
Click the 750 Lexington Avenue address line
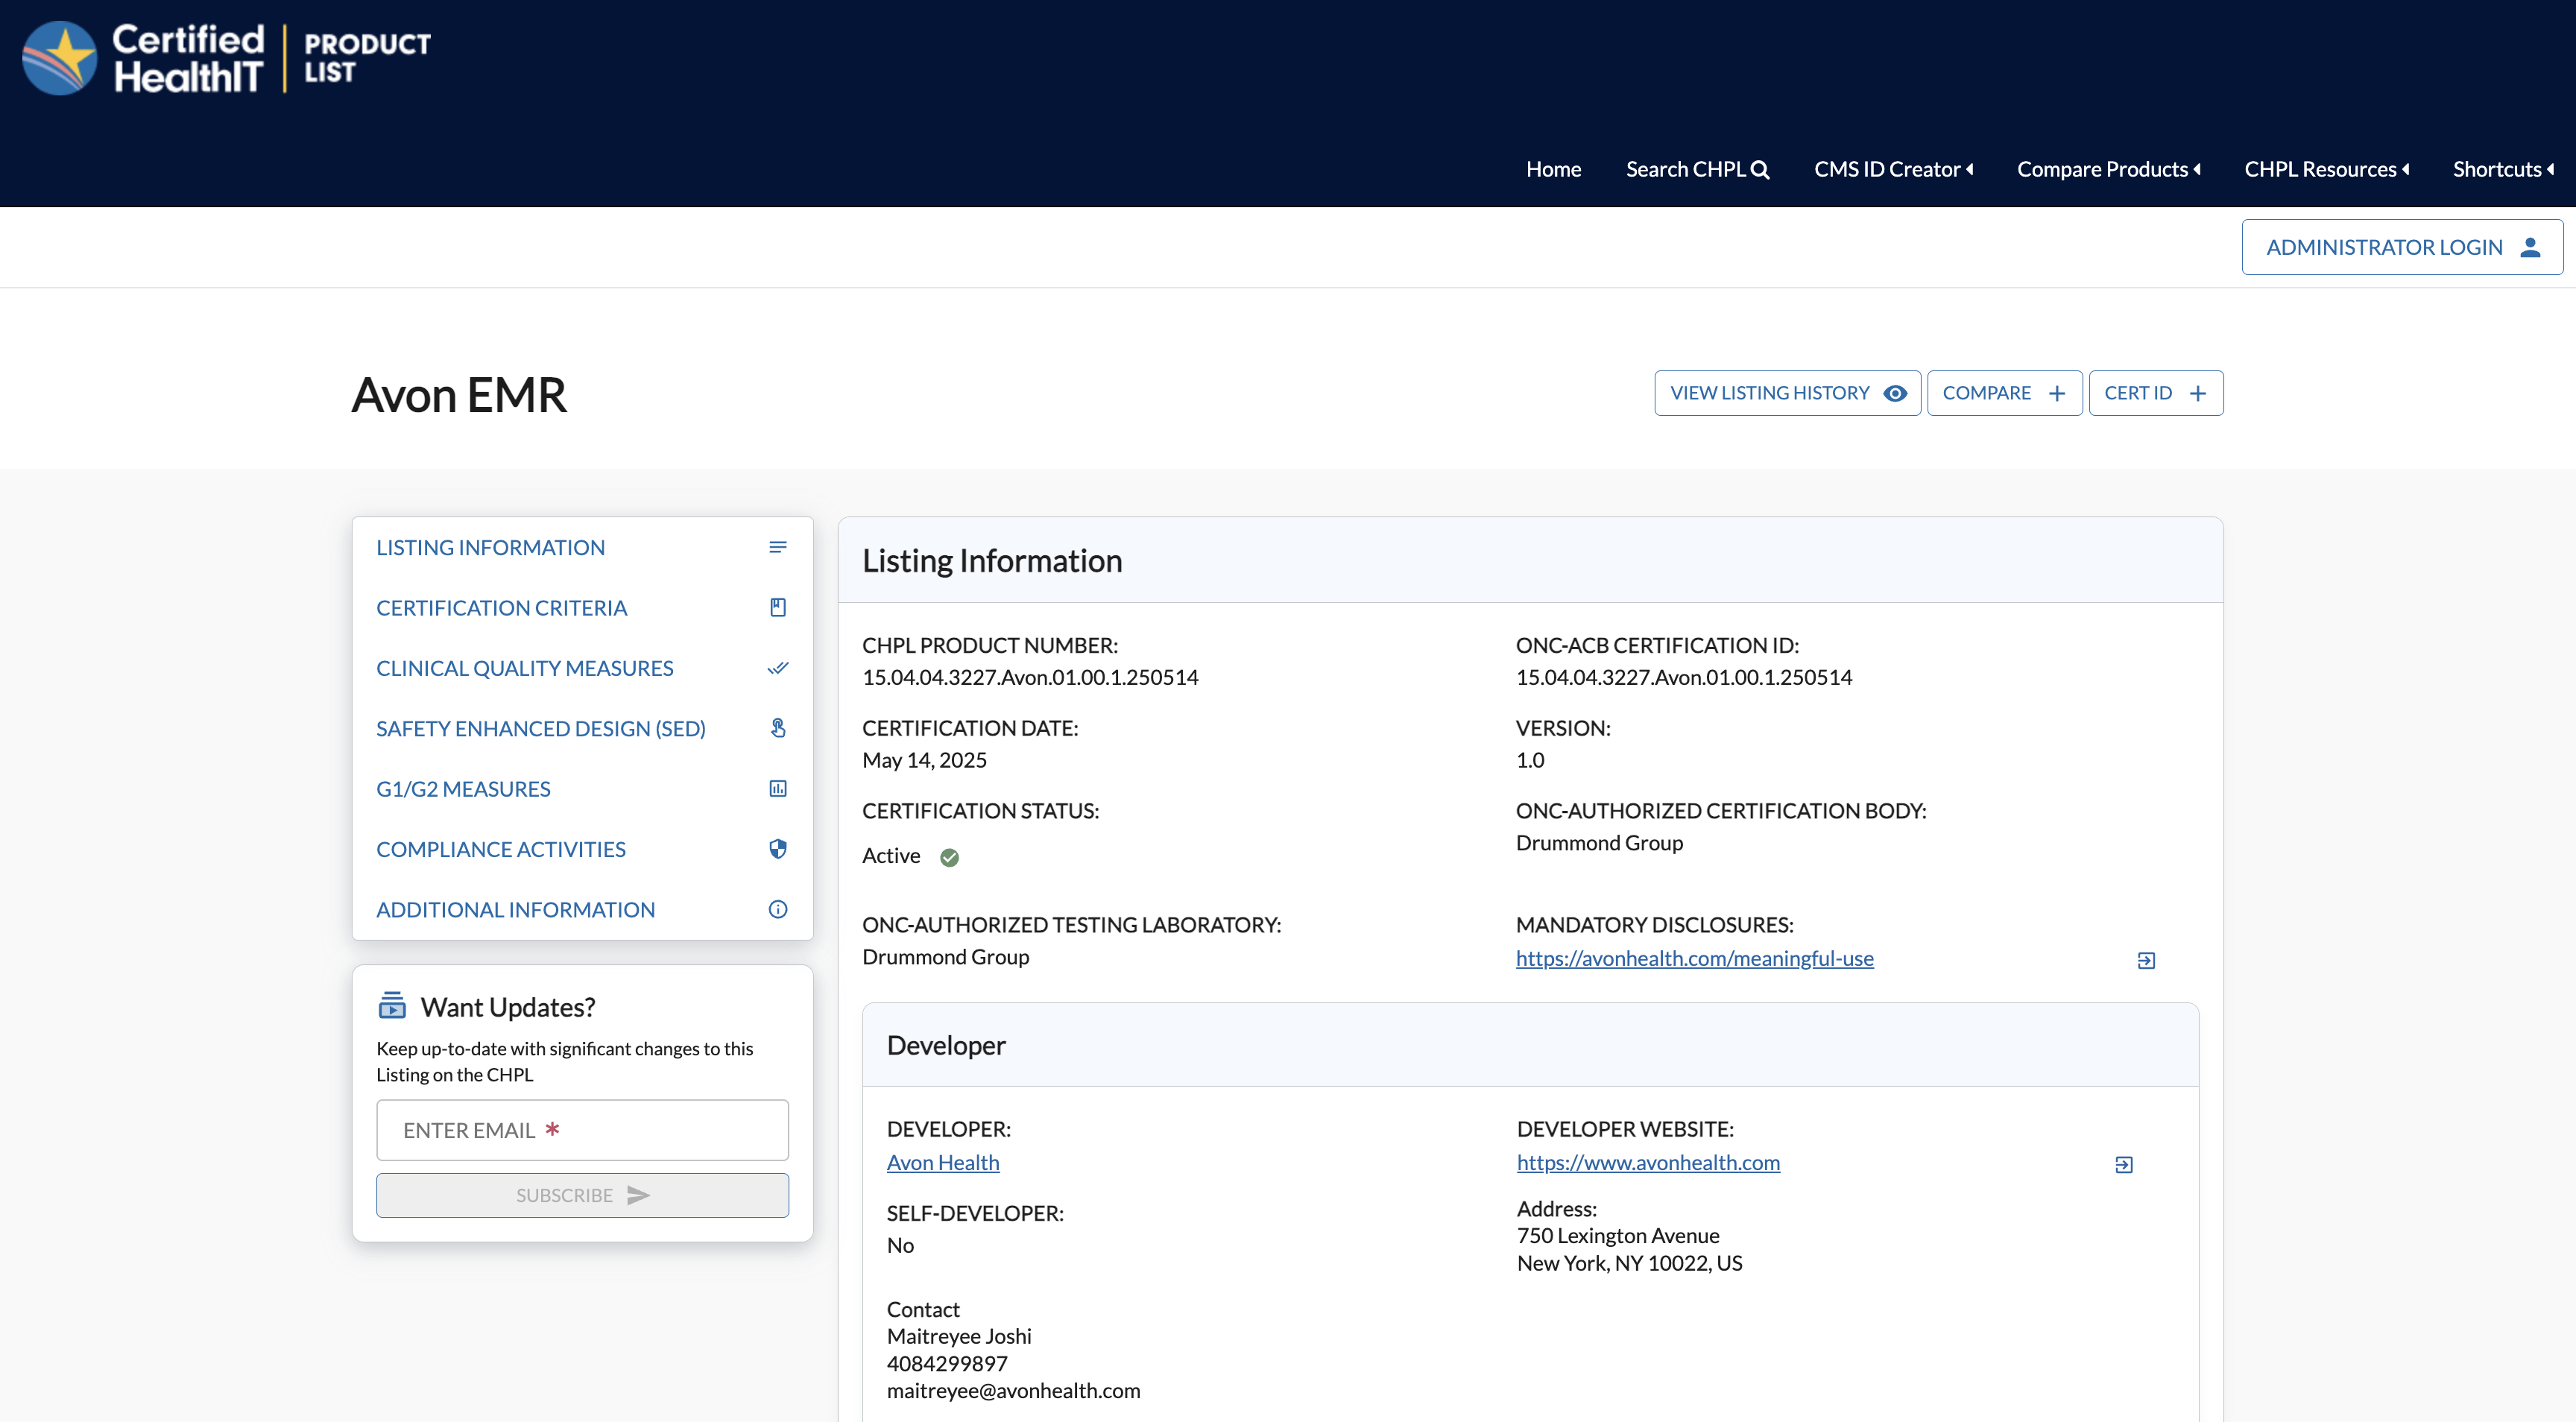[x=1618, y=1235]
